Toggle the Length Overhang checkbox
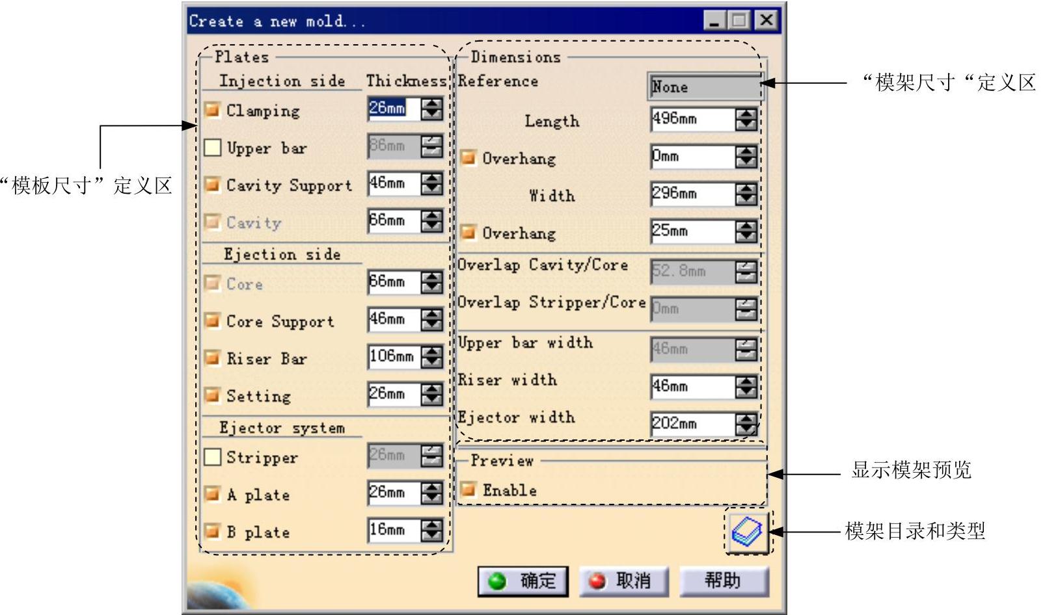Image resolution: width=1045 pixels, height=615 pixels. tap(468, 157)
